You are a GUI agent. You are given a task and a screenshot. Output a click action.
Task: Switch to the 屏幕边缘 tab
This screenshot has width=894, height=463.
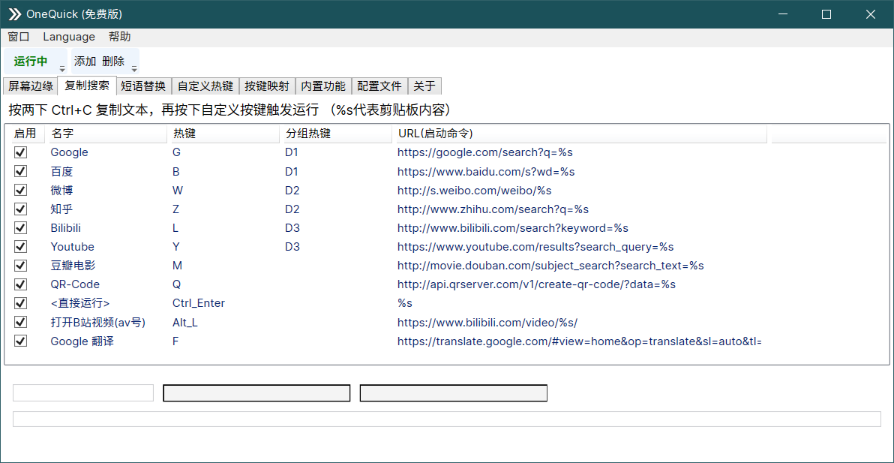(30, 86)
